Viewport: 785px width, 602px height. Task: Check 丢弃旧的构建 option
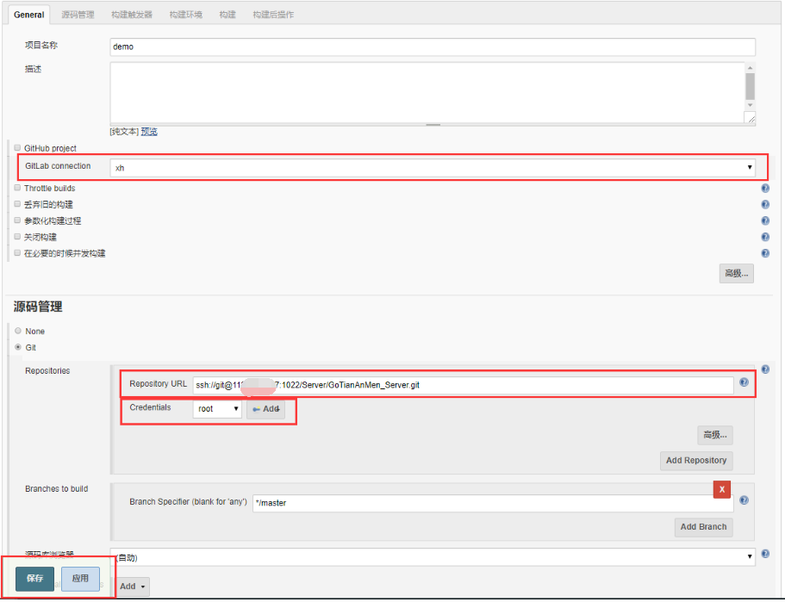pyautogui.click(x=17, y=204)
